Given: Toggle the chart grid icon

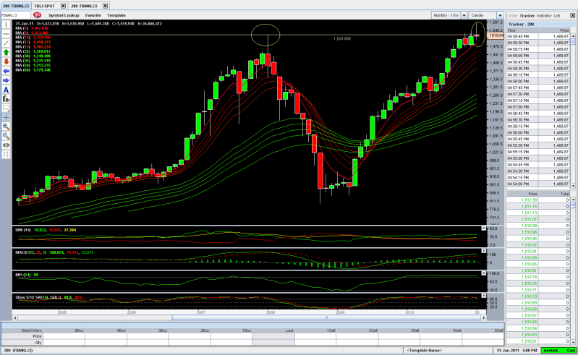Looking at the screenshot, I should pyautogui.click(x=6, y=154).
